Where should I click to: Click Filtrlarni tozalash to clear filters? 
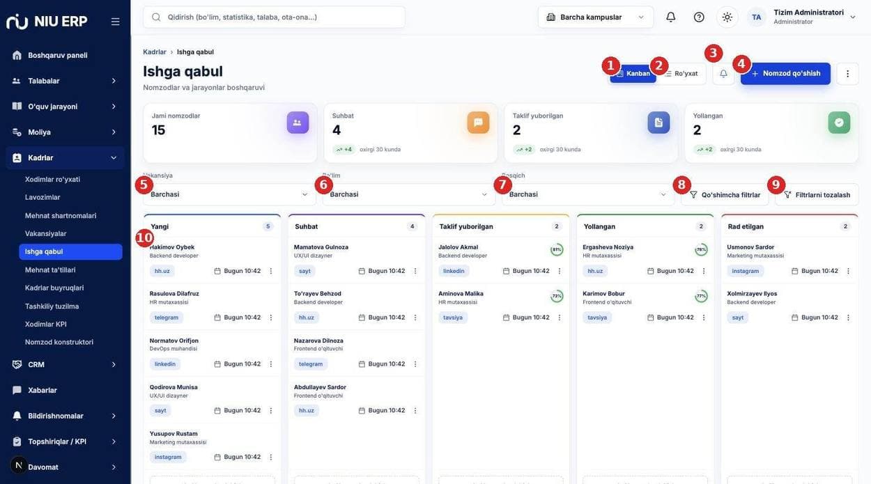[x=817, y=195]
